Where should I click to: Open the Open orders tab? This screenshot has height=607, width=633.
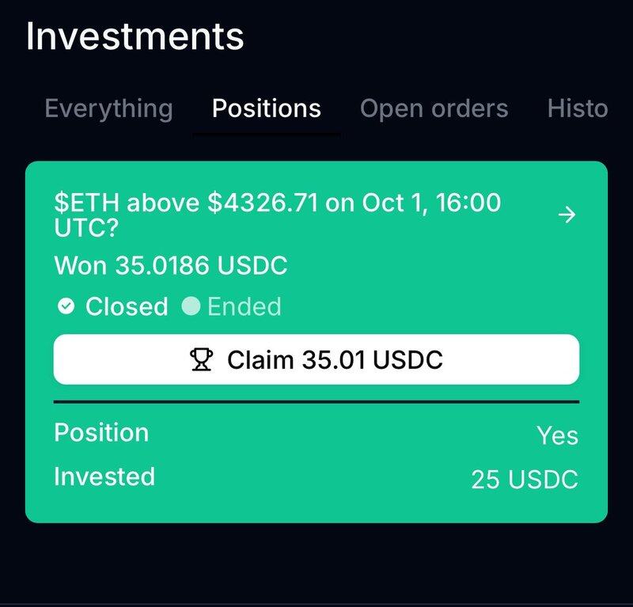[x=434, y=108]
